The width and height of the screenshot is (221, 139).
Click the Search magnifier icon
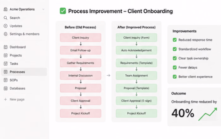(x=5, y=18)
